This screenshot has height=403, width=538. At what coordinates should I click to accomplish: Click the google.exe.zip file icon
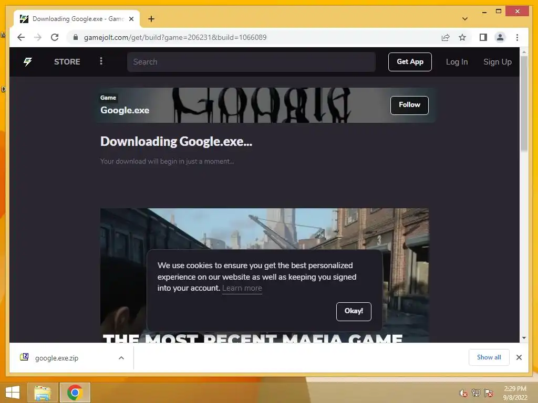(24, 357)
